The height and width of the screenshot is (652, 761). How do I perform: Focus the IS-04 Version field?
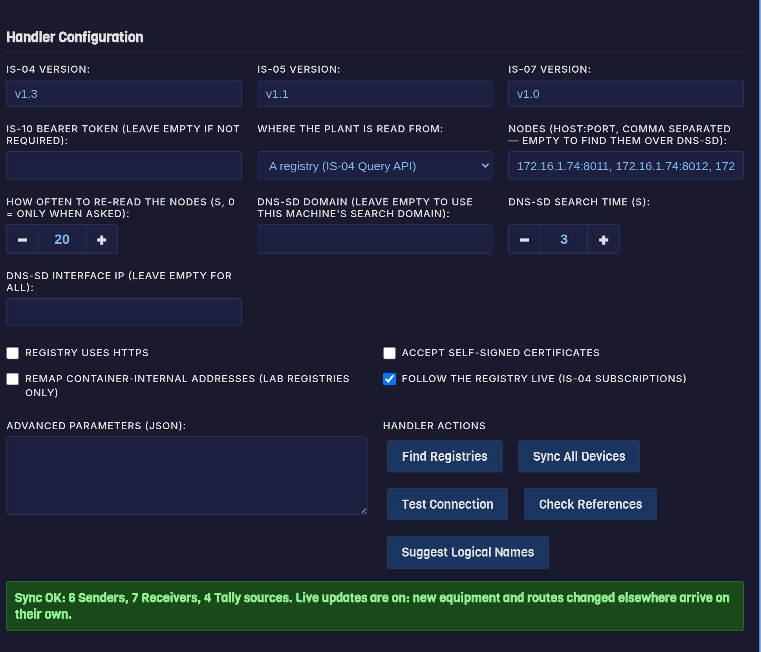point(124,93)
